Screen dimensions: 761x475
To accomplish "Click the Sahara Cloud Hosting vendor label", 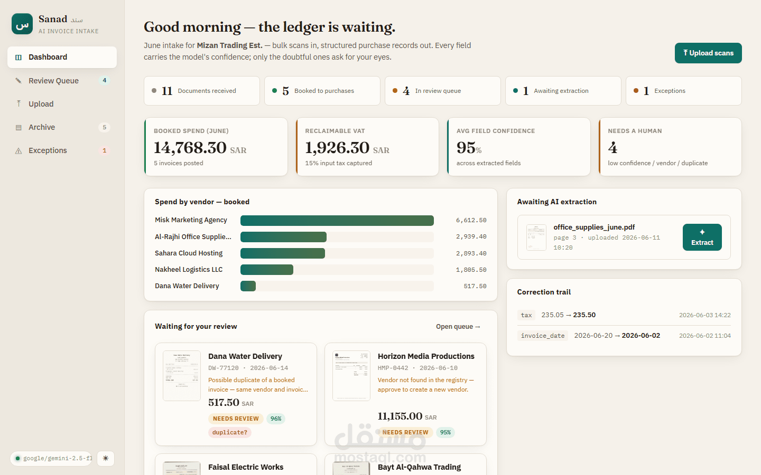I will pyautogui.click(x=189, y=253).
